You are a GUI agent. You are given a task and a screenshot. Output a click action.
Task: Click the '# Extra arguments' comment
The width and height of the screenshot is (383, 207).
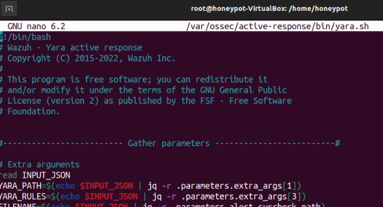tap(40, 165)
